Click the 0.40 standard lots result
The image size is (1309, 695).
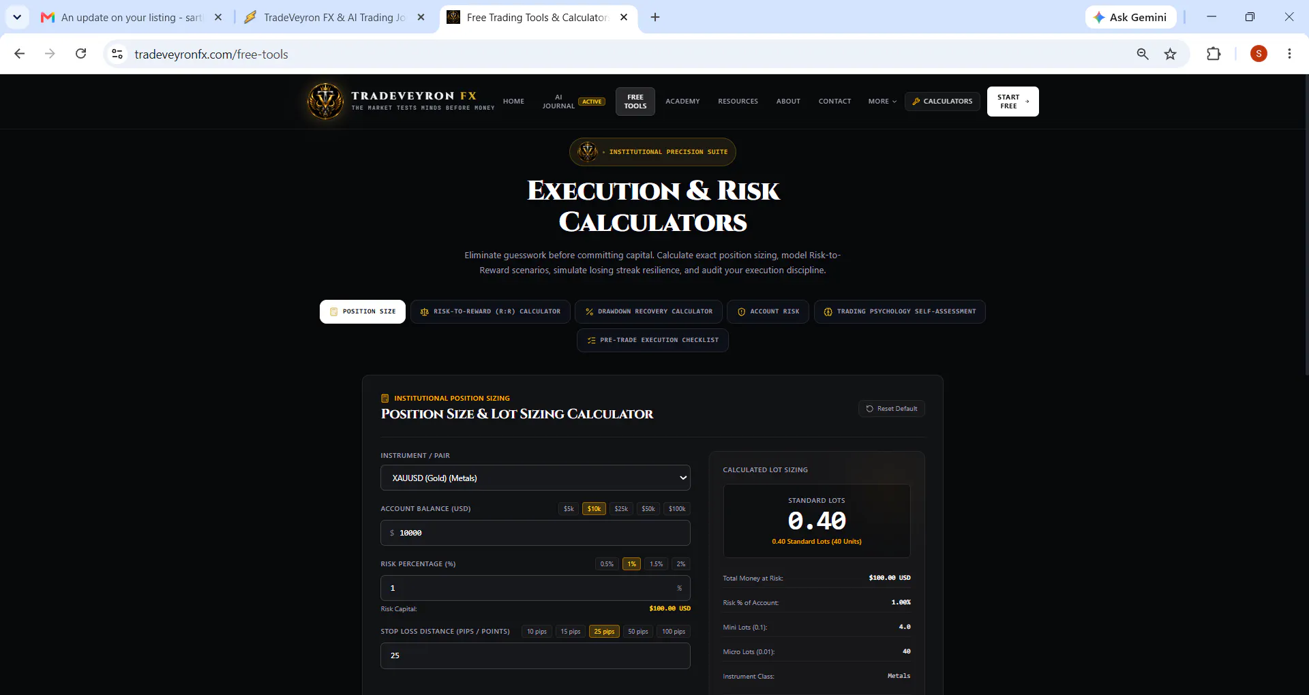coord(817,521)
